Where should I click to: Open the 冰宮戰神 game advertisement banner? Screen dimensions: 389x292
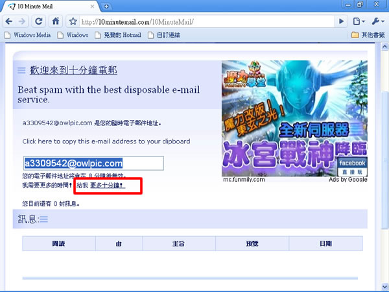294,118
